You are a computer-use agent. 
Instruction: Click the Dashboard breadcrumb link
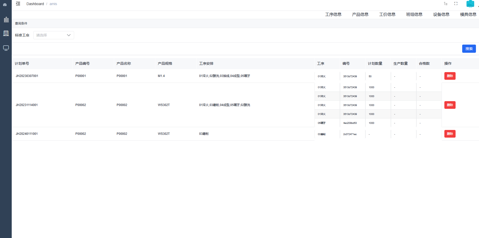pyautogui.click(x=35, y=4)
